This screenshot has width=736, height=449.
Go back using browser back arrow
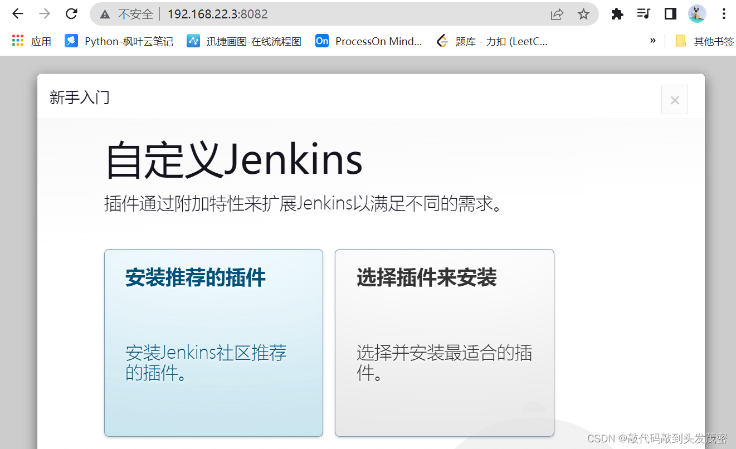coord(18,14)
